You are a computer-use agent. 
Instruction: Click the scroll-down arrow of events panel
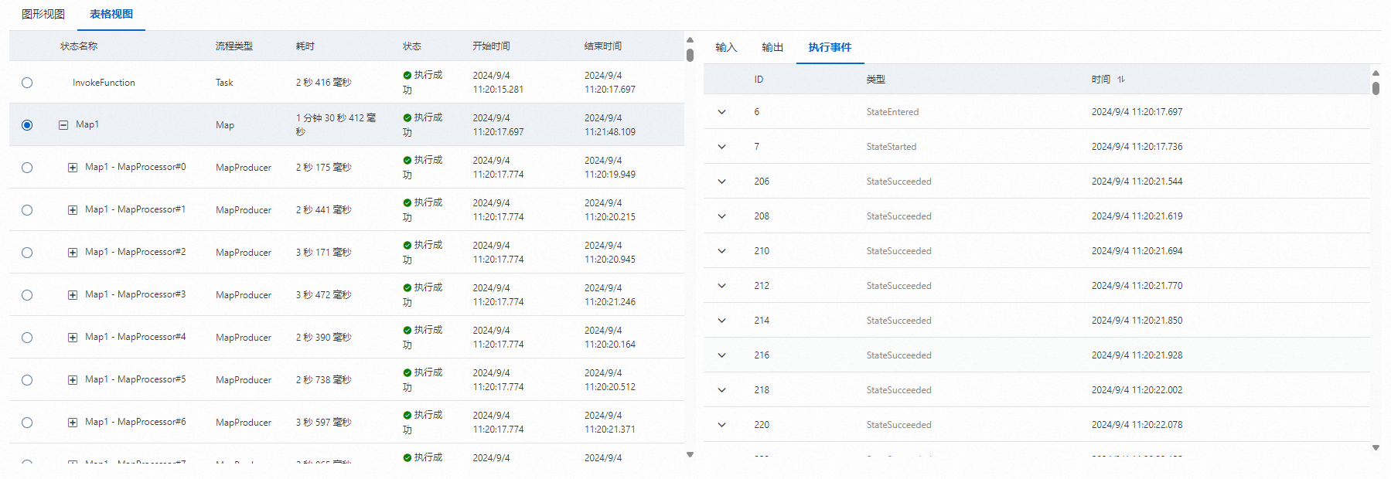coord(1376,447)
